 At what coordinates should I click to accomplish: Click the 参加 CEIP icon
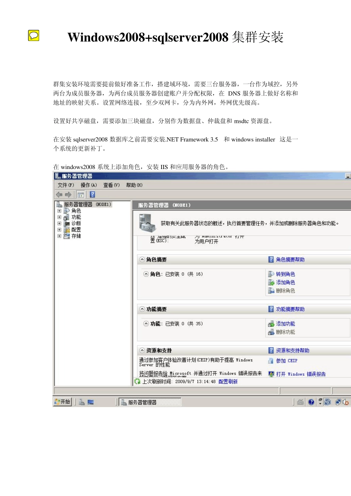[x=271, y=361]
